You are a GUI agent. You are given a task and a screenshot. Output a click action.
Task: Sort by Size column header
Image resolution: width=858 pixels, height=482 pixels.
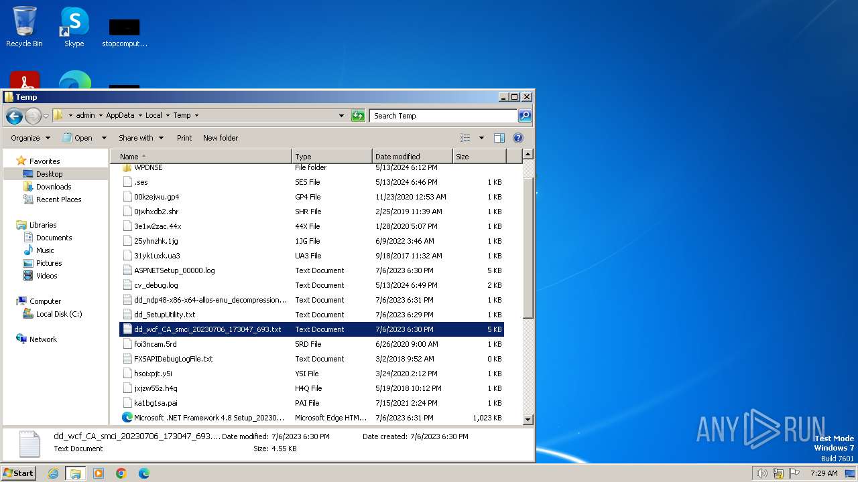pos(479,157)
